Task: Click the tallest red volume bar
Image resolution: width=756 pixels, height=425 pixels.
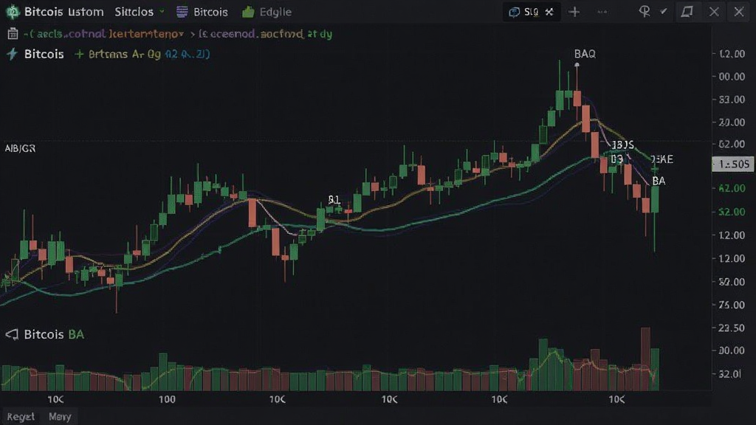Action: [645, 359]
